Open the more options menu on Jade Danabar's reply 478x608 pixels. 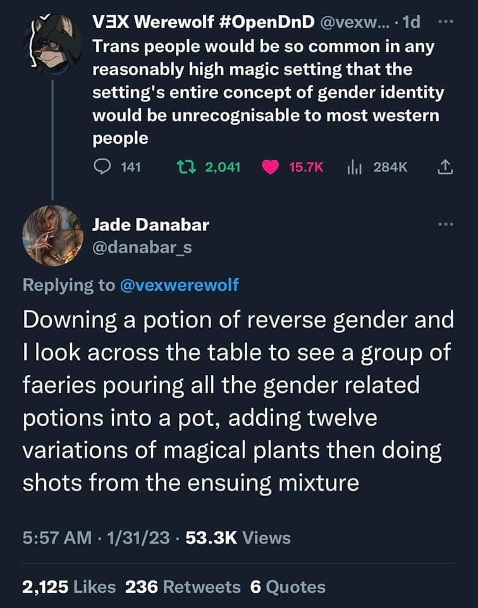[445, 225]
